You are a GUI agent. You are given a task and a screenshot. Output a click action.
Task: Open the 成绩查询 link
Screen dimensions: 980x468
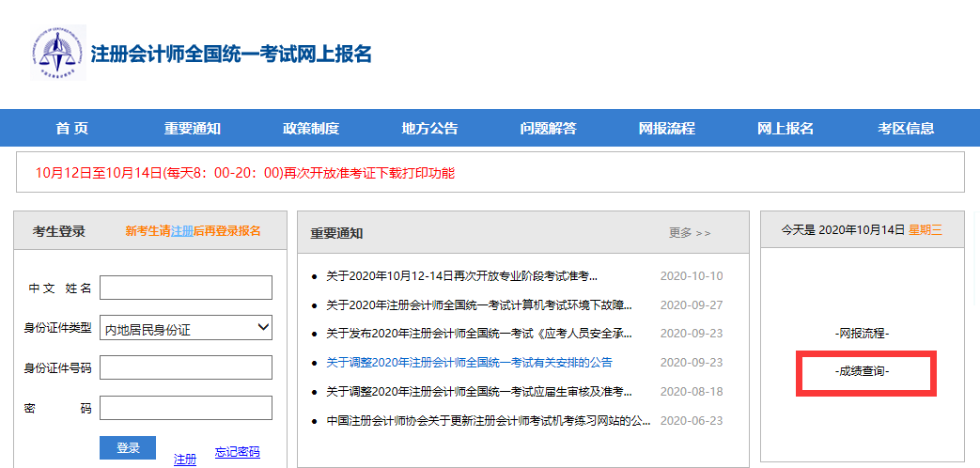(862, 372)
